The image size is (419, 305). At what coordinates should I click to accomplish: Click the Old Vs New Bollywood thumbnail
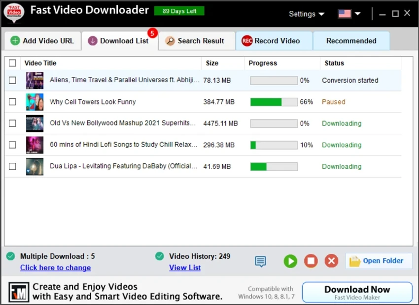[35, 123]
